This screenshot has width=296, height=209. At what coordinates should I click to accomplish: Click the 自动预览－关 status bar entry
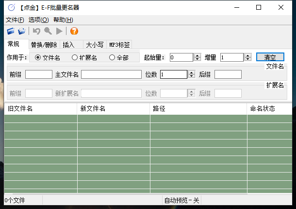click(181, 200)
